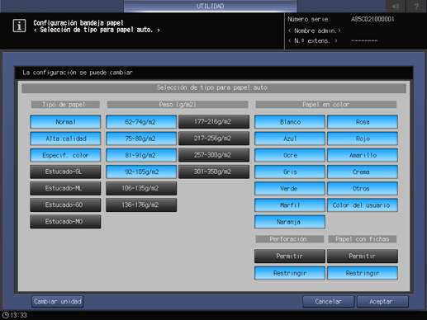Enable the 257-300g/m2 weight

tap(214, 155)
